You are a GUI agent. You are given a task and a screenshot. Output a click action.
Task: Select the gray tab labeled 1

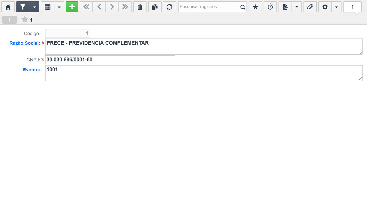[x=9, y=20]
